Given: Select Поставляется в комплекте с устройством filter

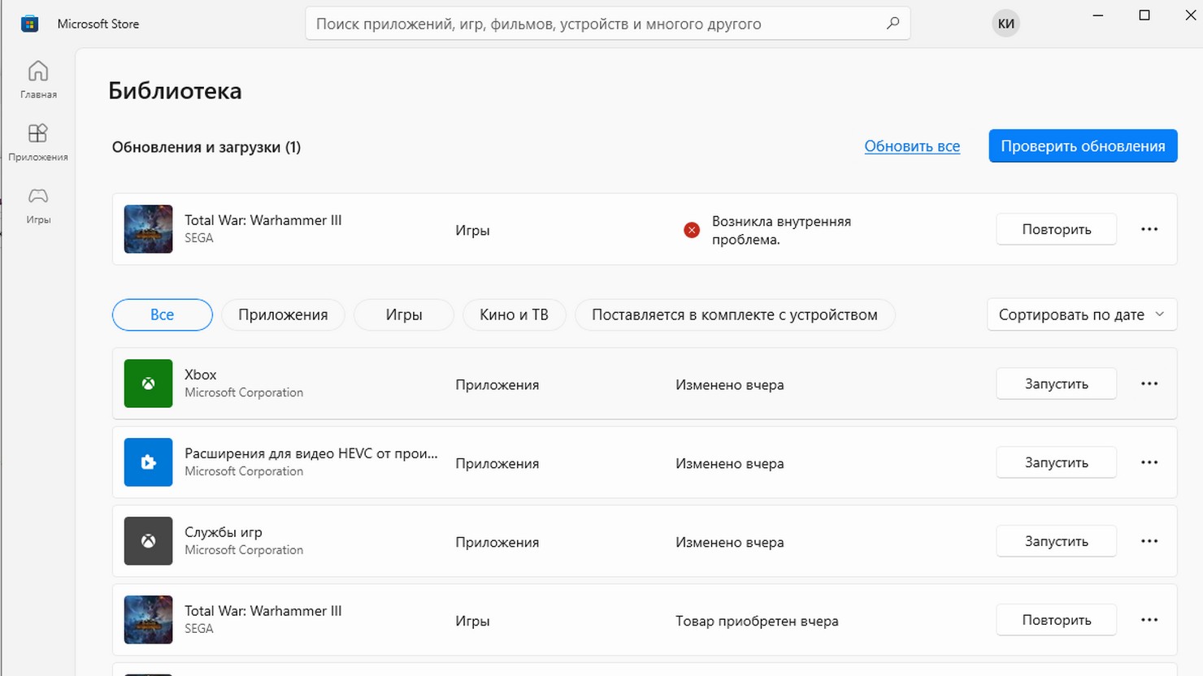Looking at the screenshot, I should (x=735, y=314).
